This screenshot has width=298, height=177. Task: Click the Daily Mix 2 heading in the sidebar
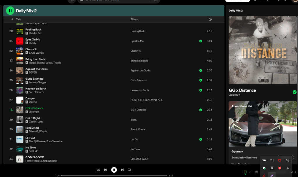point(236,10)
